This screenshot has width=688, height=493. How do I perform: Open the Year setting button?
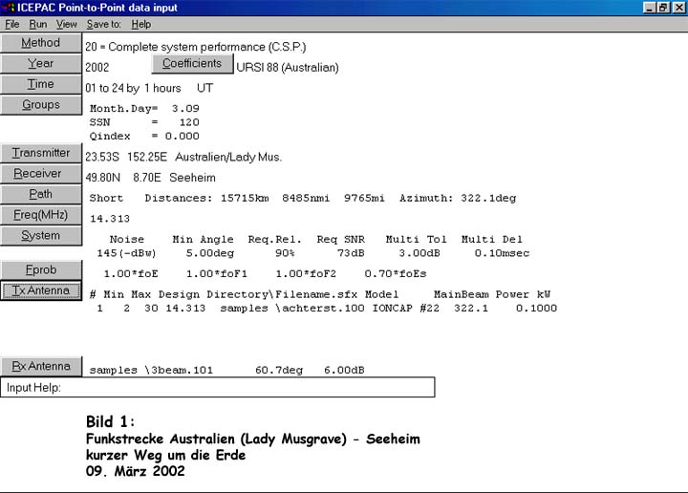tap(41, 64)
